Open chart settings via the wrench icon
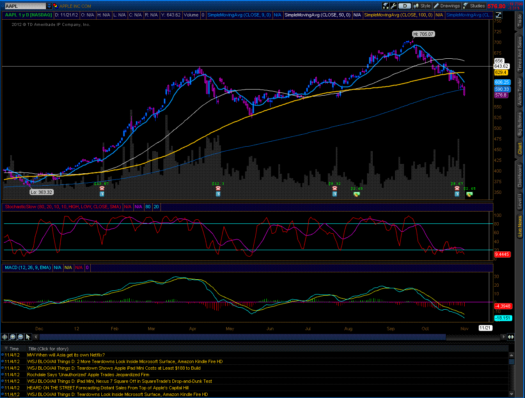 tap(393, 6)
